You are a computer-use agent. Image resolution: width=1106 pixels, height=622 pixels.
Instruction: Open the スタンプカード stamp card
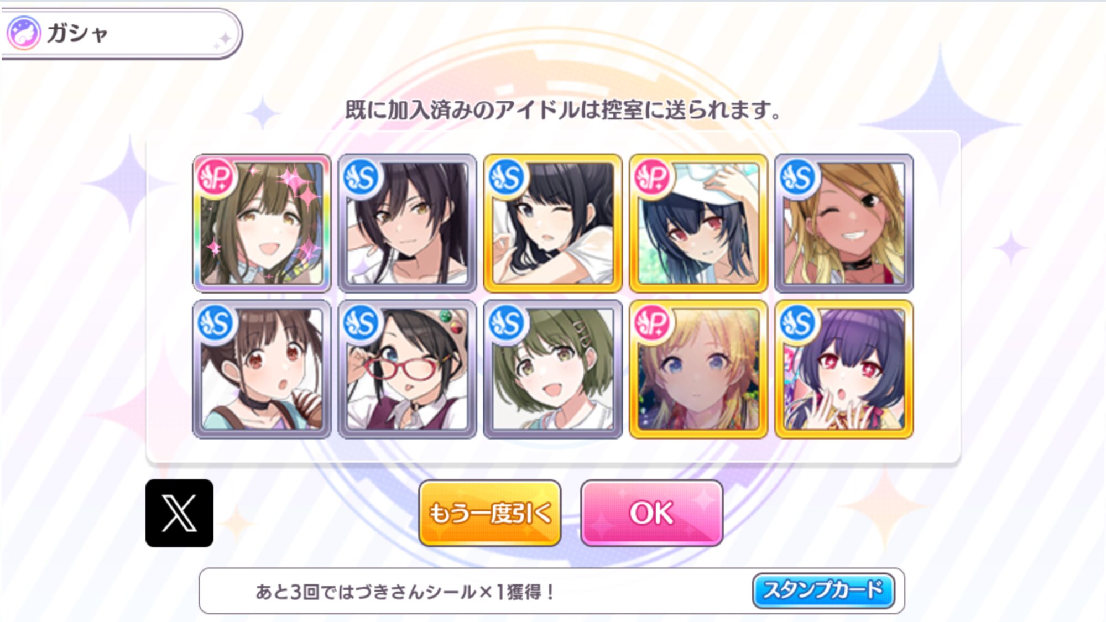[x=823, y=590]
